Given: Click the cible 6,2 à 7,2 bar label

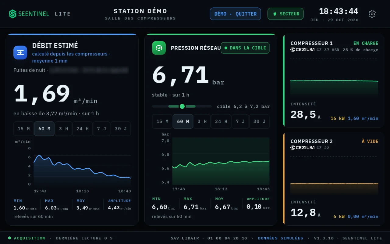Looking at the screenshot, I should pos(243,106).
